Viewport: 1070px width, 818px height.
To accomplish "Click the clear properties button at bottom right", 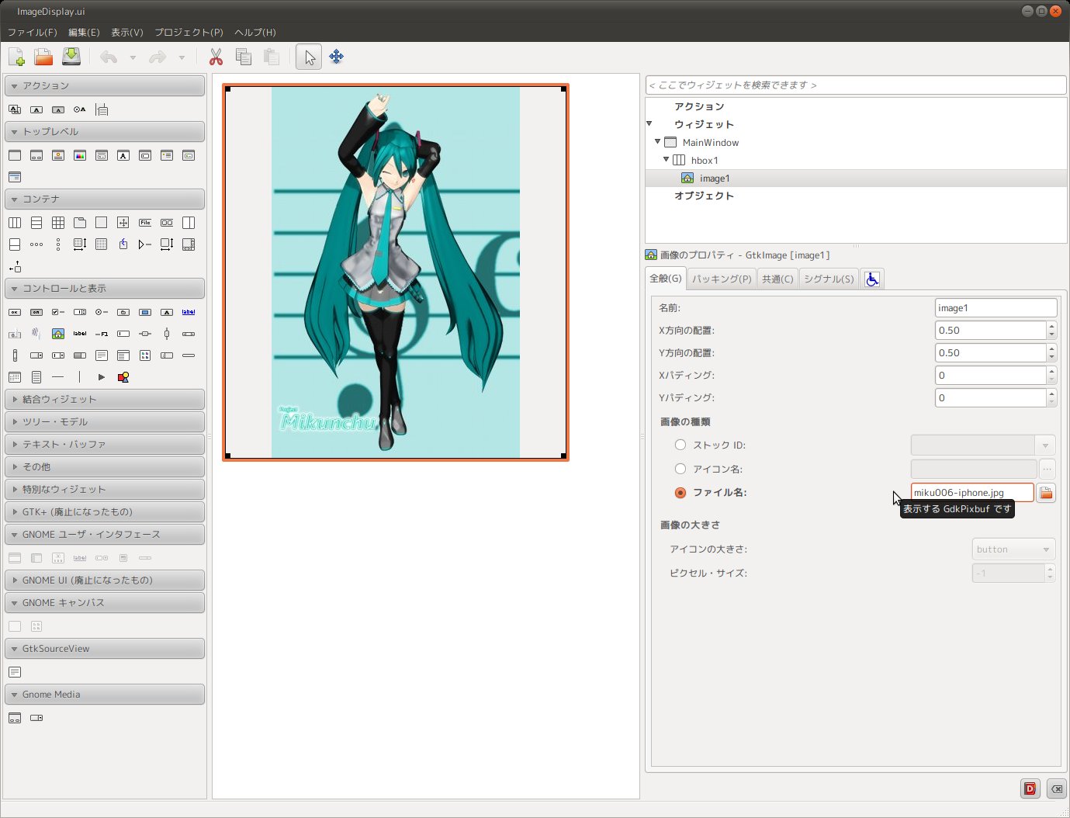I will pyautogui.click(x=1056, y=789).
